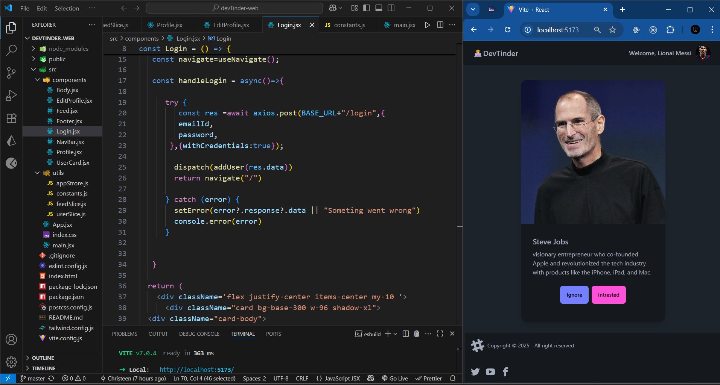Split the editor to the right
The height and width of the screenshot is (385, 720).
tap(440, 25)
